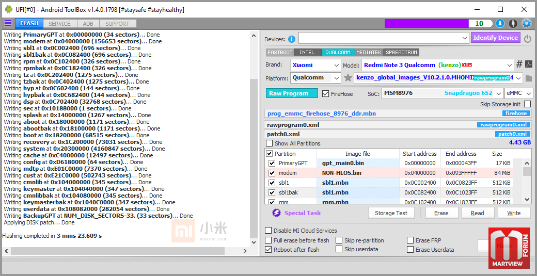The image size is (537, 276).
Task: Open the SUPPORT tab
Action: tap(118, 24)
